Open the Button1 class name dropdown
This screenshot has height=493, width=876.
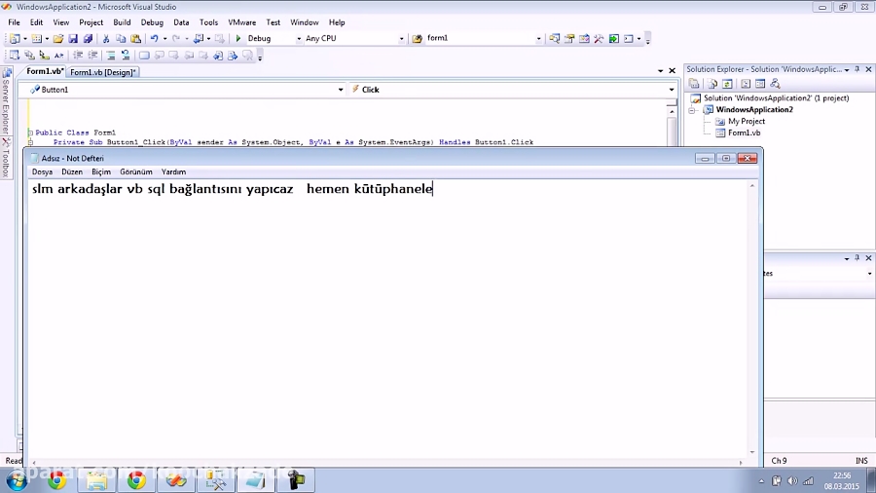click(x=341, y=90)
